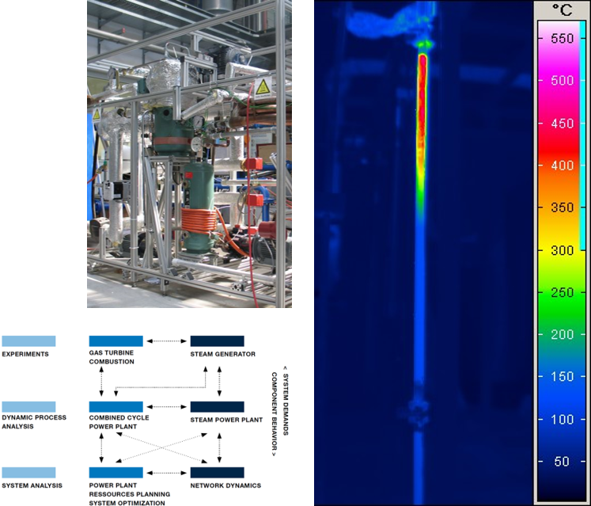Screen dimensions: 591x506
Task: Click arrow between Power Plant Planning and Network Dynamics
Action: (x=167, y=473)
